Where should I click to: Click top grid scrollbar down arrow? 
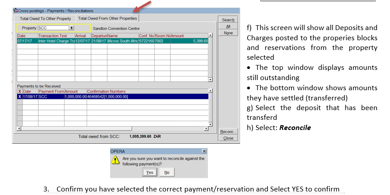[x=210, y=80]
